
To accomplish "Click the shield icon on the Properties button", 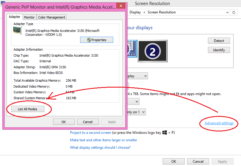I will click(x=88, y=40).
